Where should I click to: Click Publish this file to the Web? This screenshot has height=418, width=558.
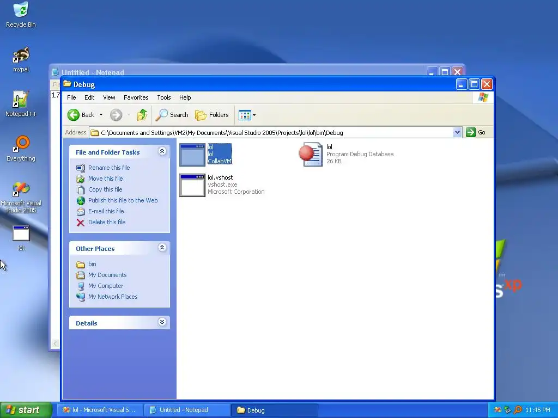click(x=123, y=200)
